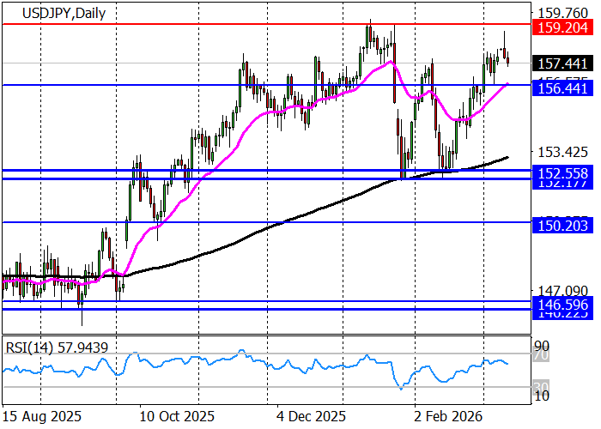Click the 146.596 price level label
The image size is (601, 429).
point(562,303)
